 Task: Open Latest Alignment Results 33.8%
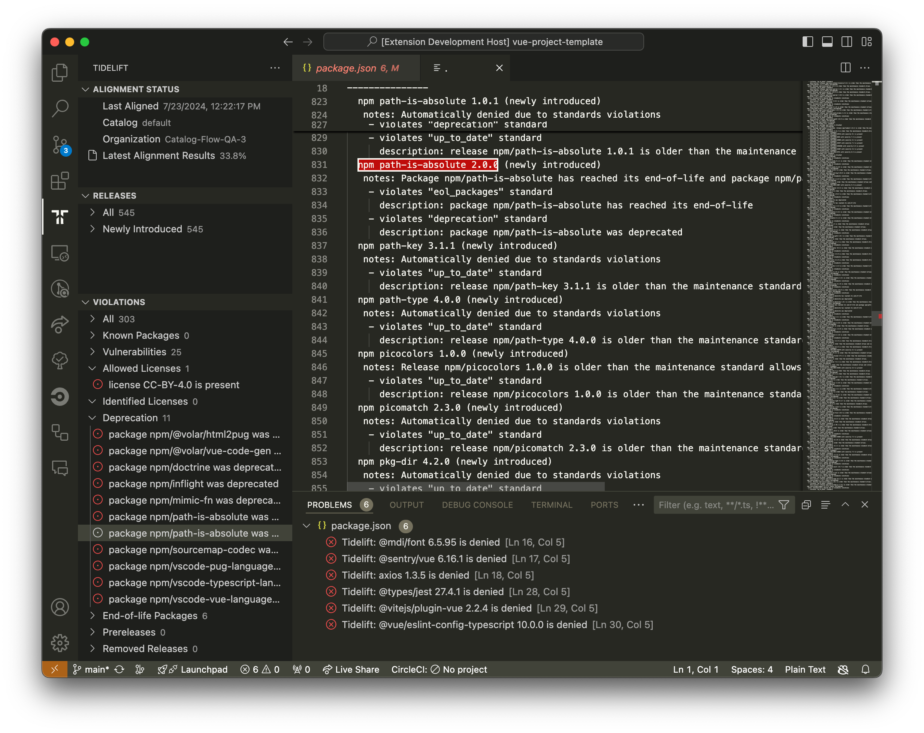click(185, 156)
